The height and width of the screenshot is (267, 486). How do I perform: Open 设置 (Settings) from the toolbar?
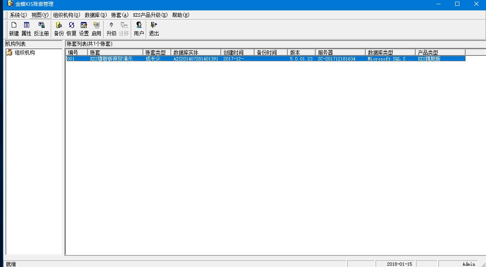84,29
